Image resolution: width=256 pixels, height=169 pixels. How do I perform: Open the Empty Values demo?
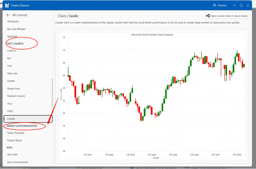15,140
